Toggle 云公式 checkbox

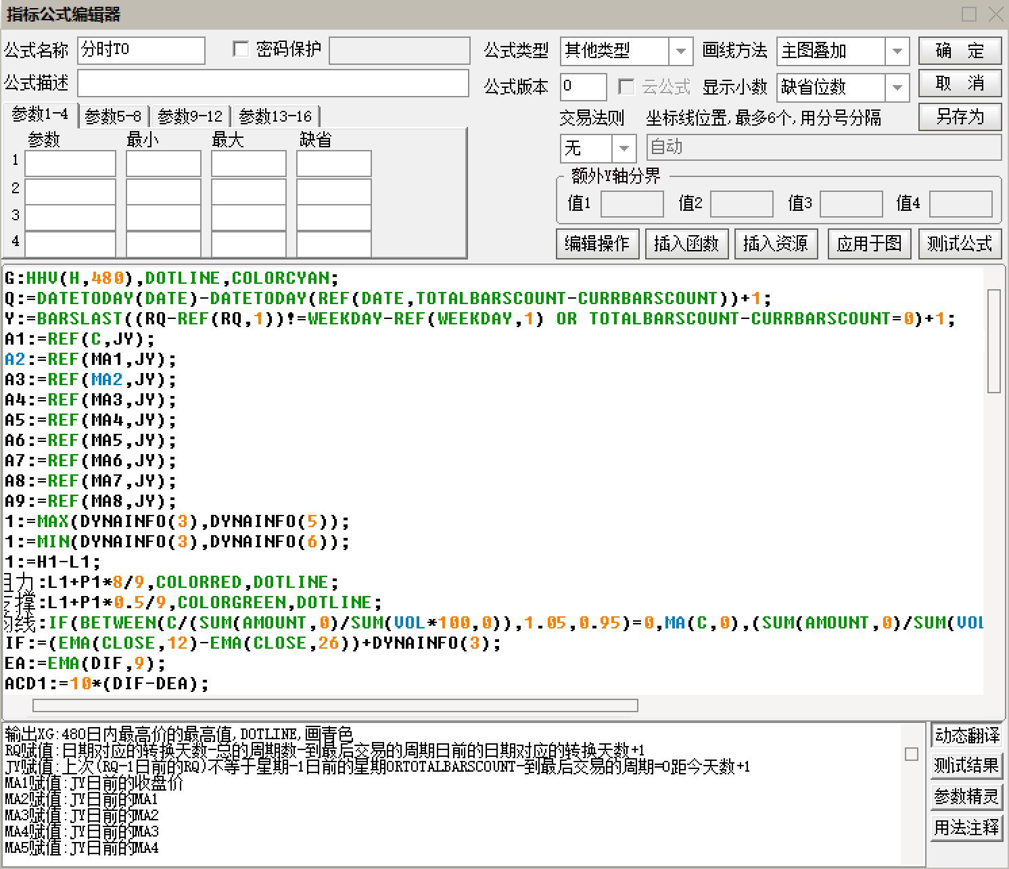click(x=626, y=87)
